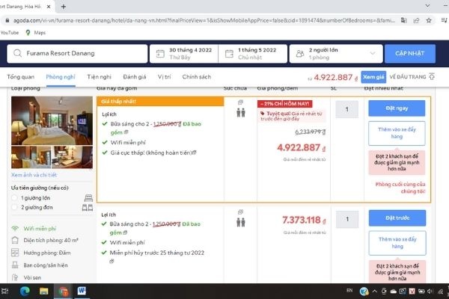
Task: Click the Maps bookmark icon
Action: tap(28, 33)
